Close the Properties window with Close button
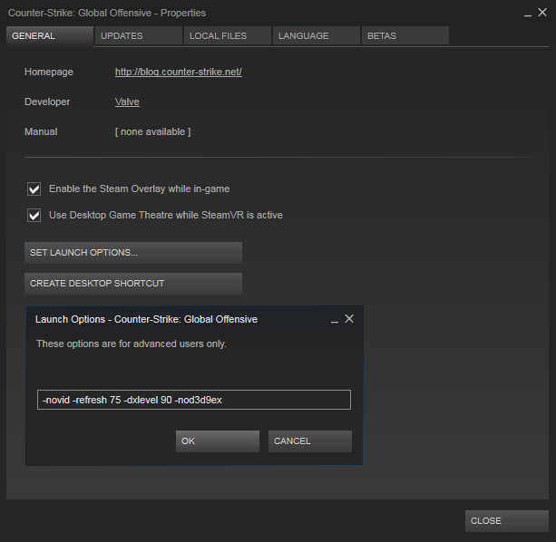The width and height of the screenshot is (556, 542). 507,521
